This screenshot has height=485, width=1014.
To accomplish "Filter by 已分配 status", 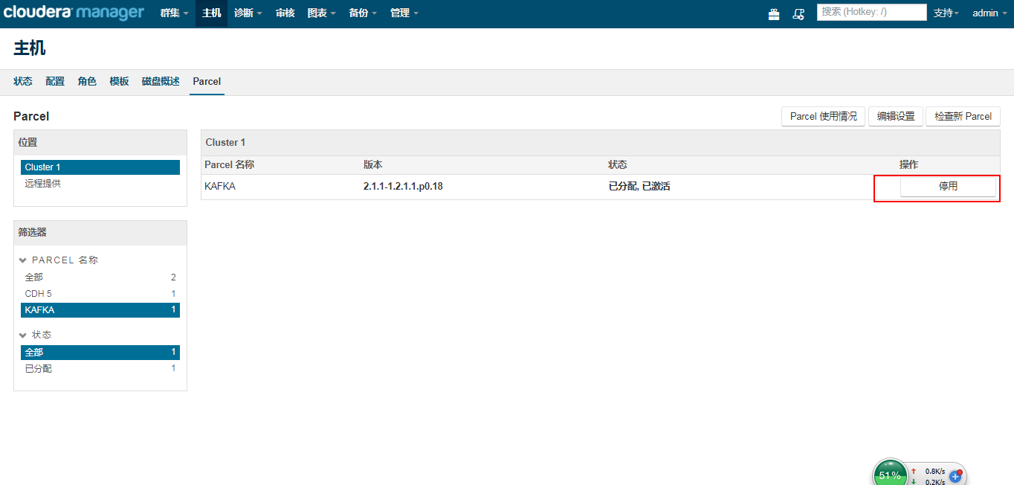I will 100,369.
